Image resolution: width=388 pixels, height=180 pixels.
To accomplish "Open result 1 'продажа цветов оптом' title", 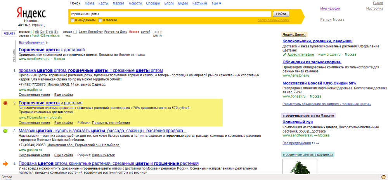I will (x=91, y=70).
